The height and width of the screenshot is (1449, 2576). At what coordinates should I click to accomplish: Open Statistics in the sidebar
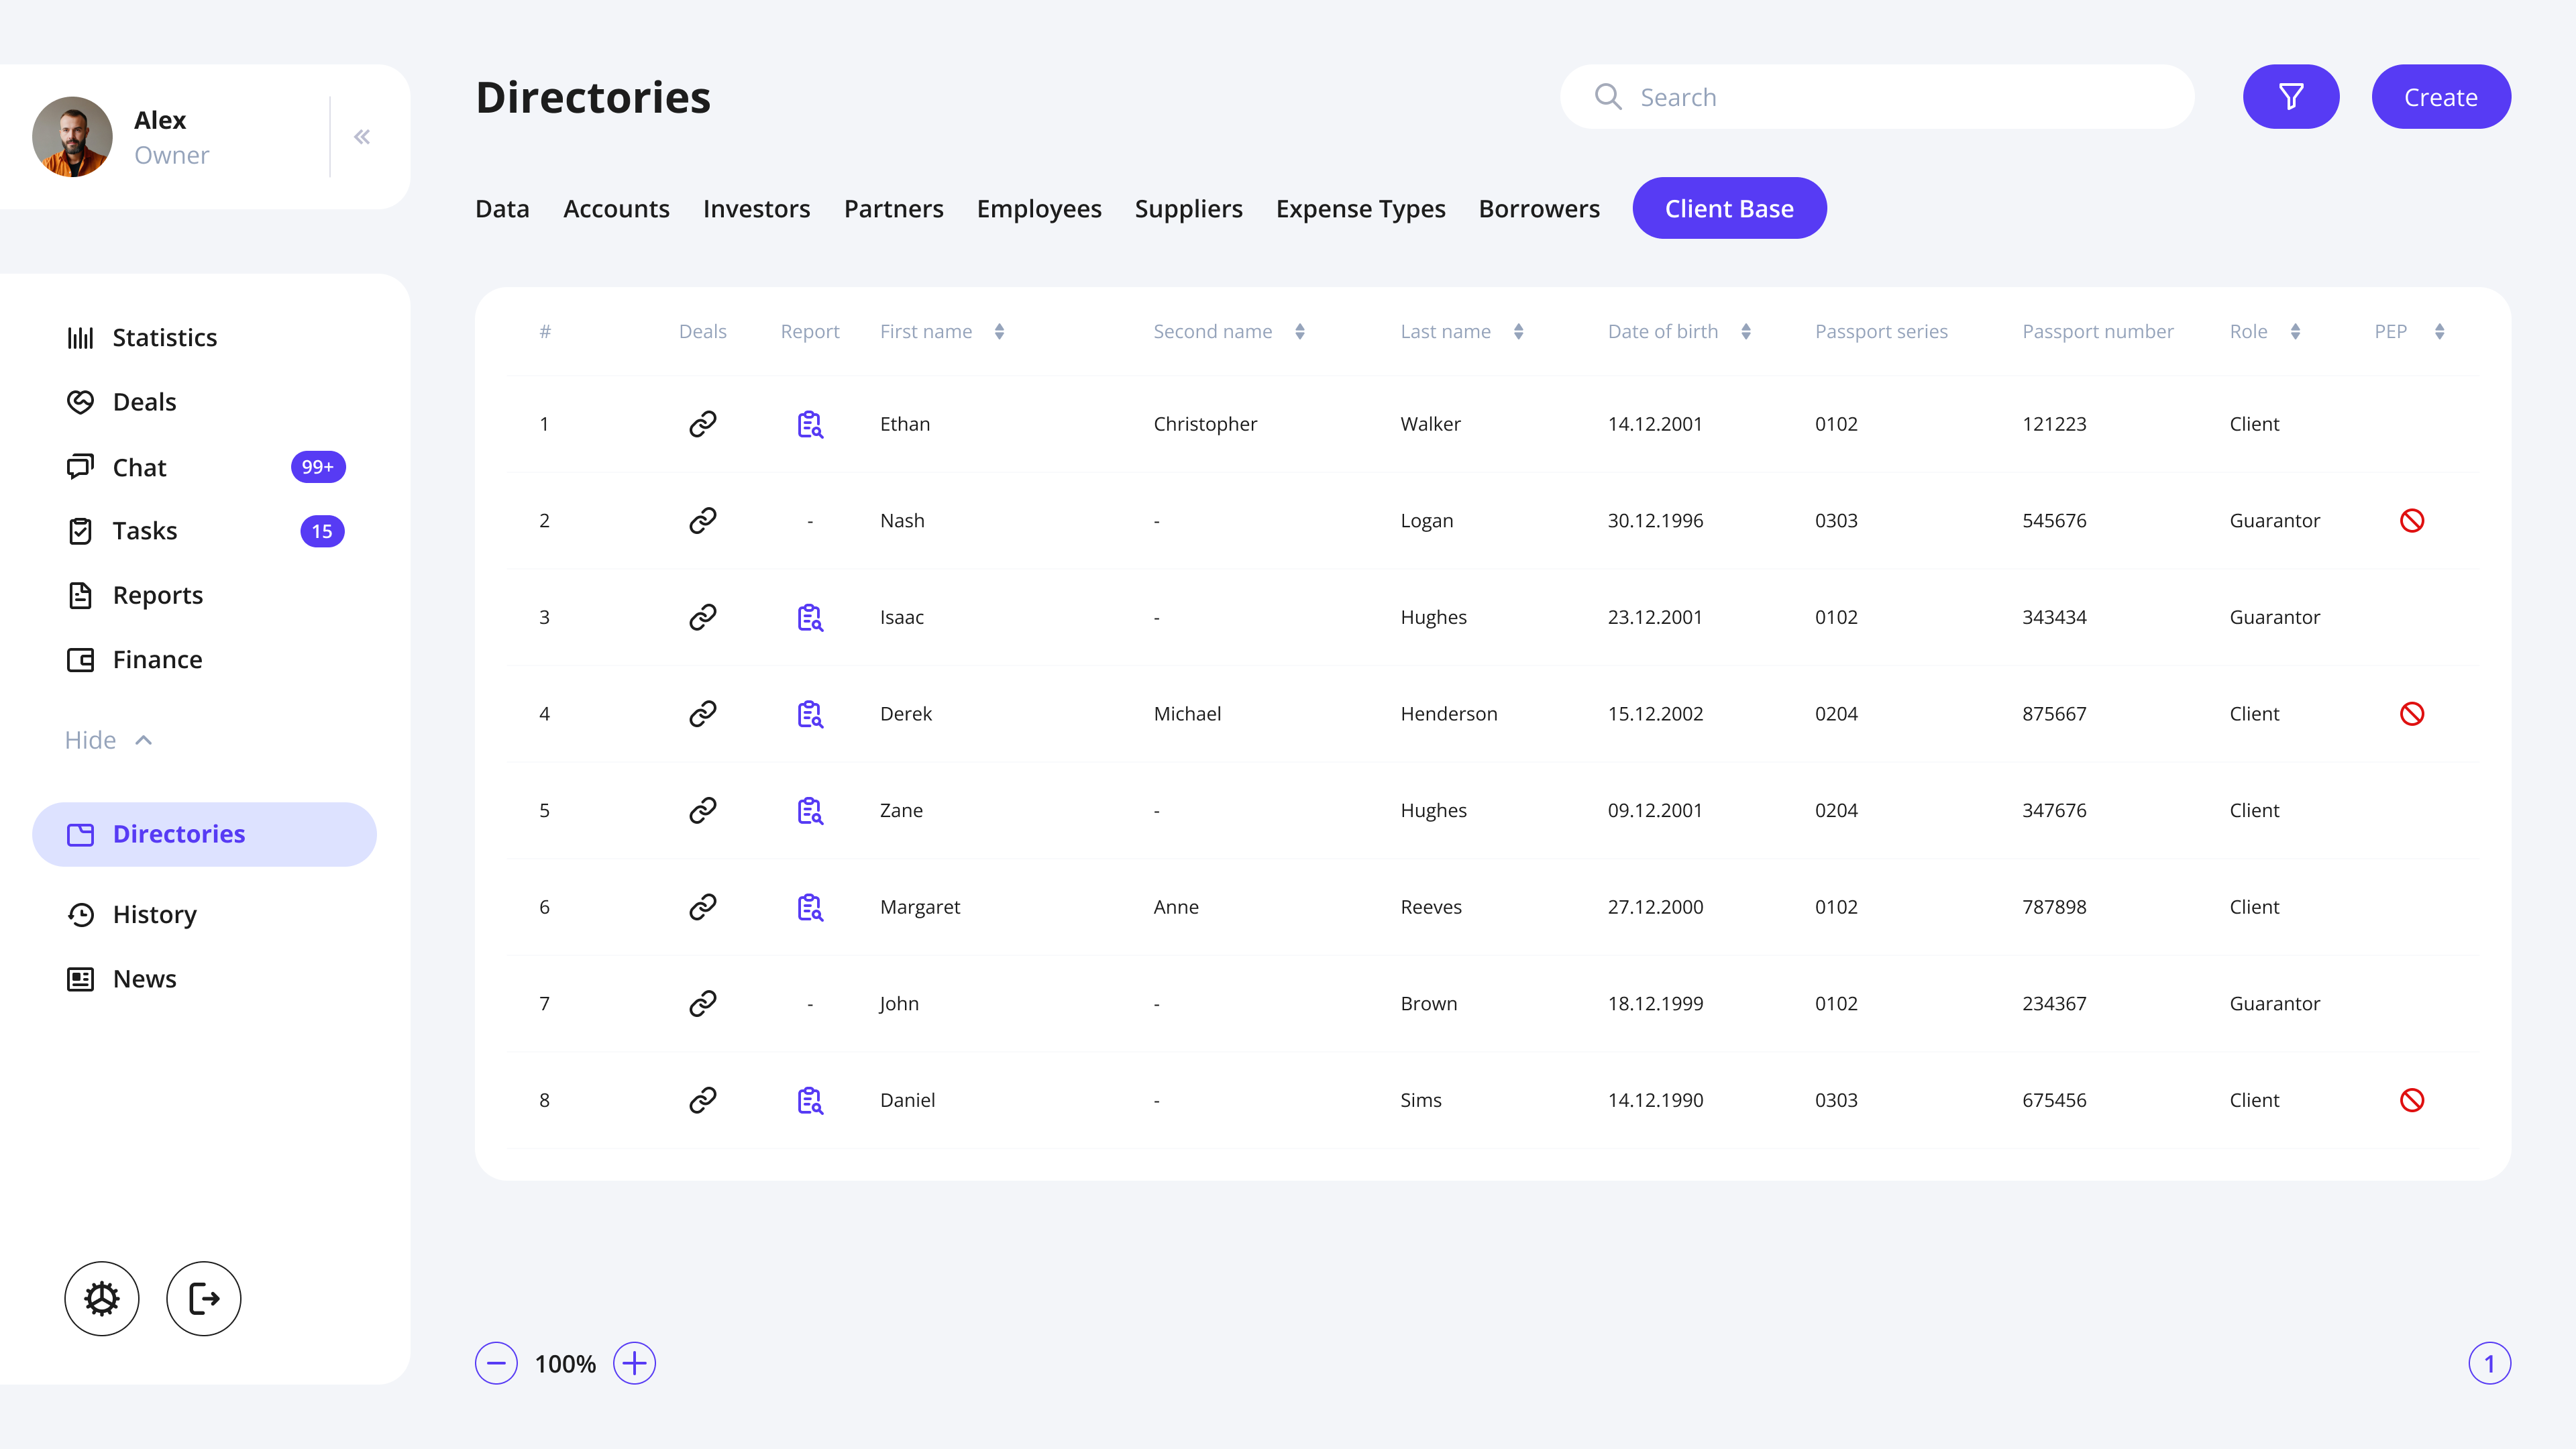tap(164, 338)
